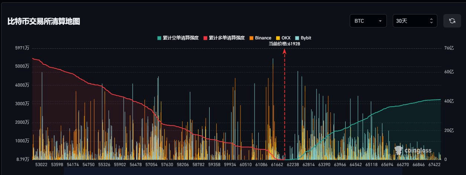Click the 63390 price axis label

[x=324, y=165]
